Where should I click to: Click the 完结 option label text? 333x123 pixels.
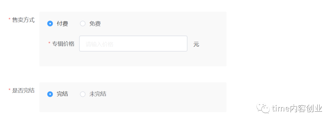click(62, 94)
